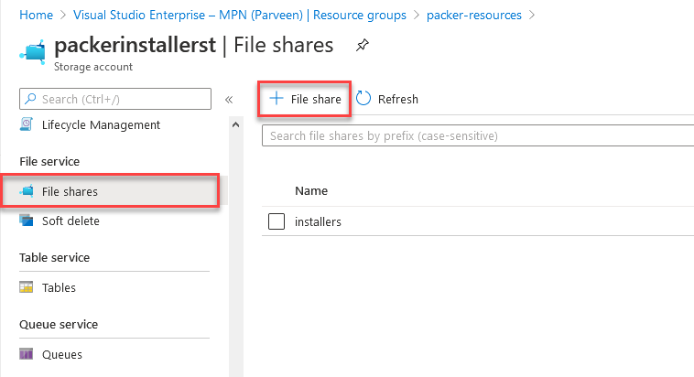Click the Lifecycle Management icon
The image size is (694, 377).
(27, 124)
